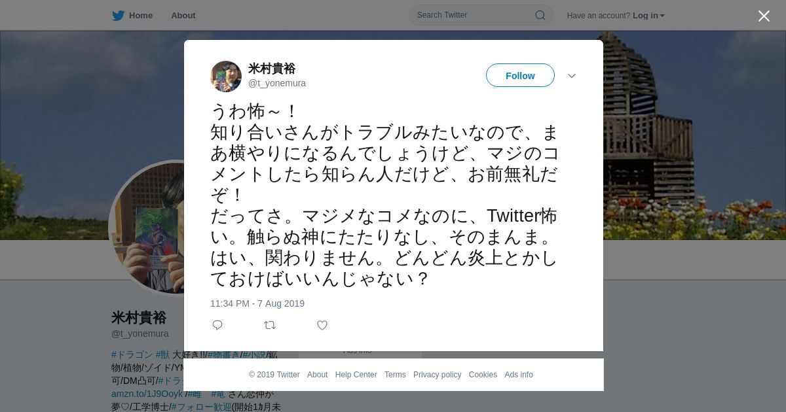Open the Cookies footer link

[x=483, y=375]
